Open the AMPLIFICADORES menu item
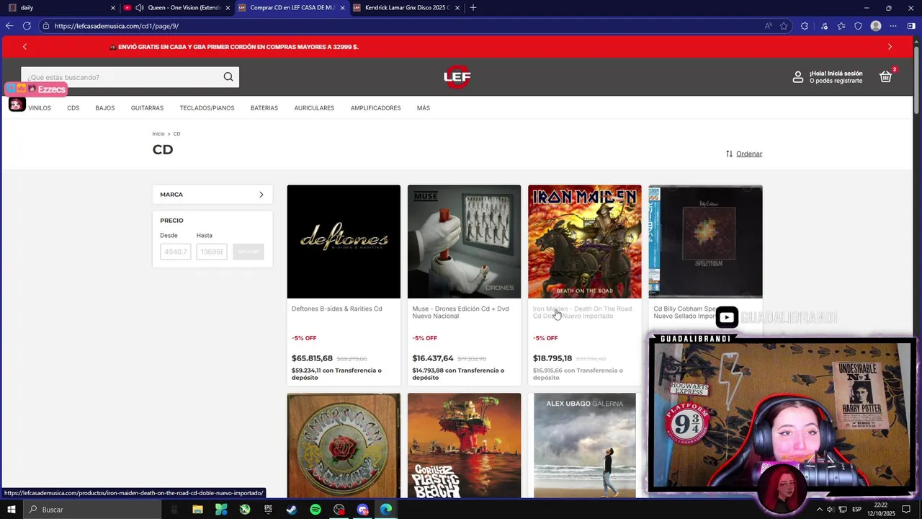 [375, 108]
